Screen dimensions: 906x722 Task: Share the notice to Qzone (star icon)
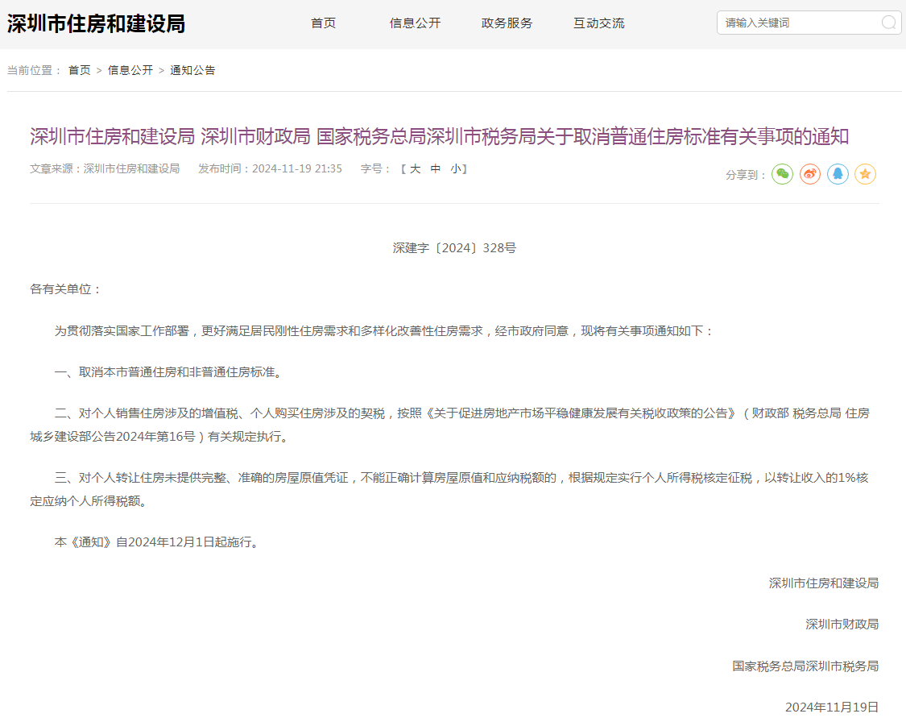pyautogui.click(x=865, y=174)
